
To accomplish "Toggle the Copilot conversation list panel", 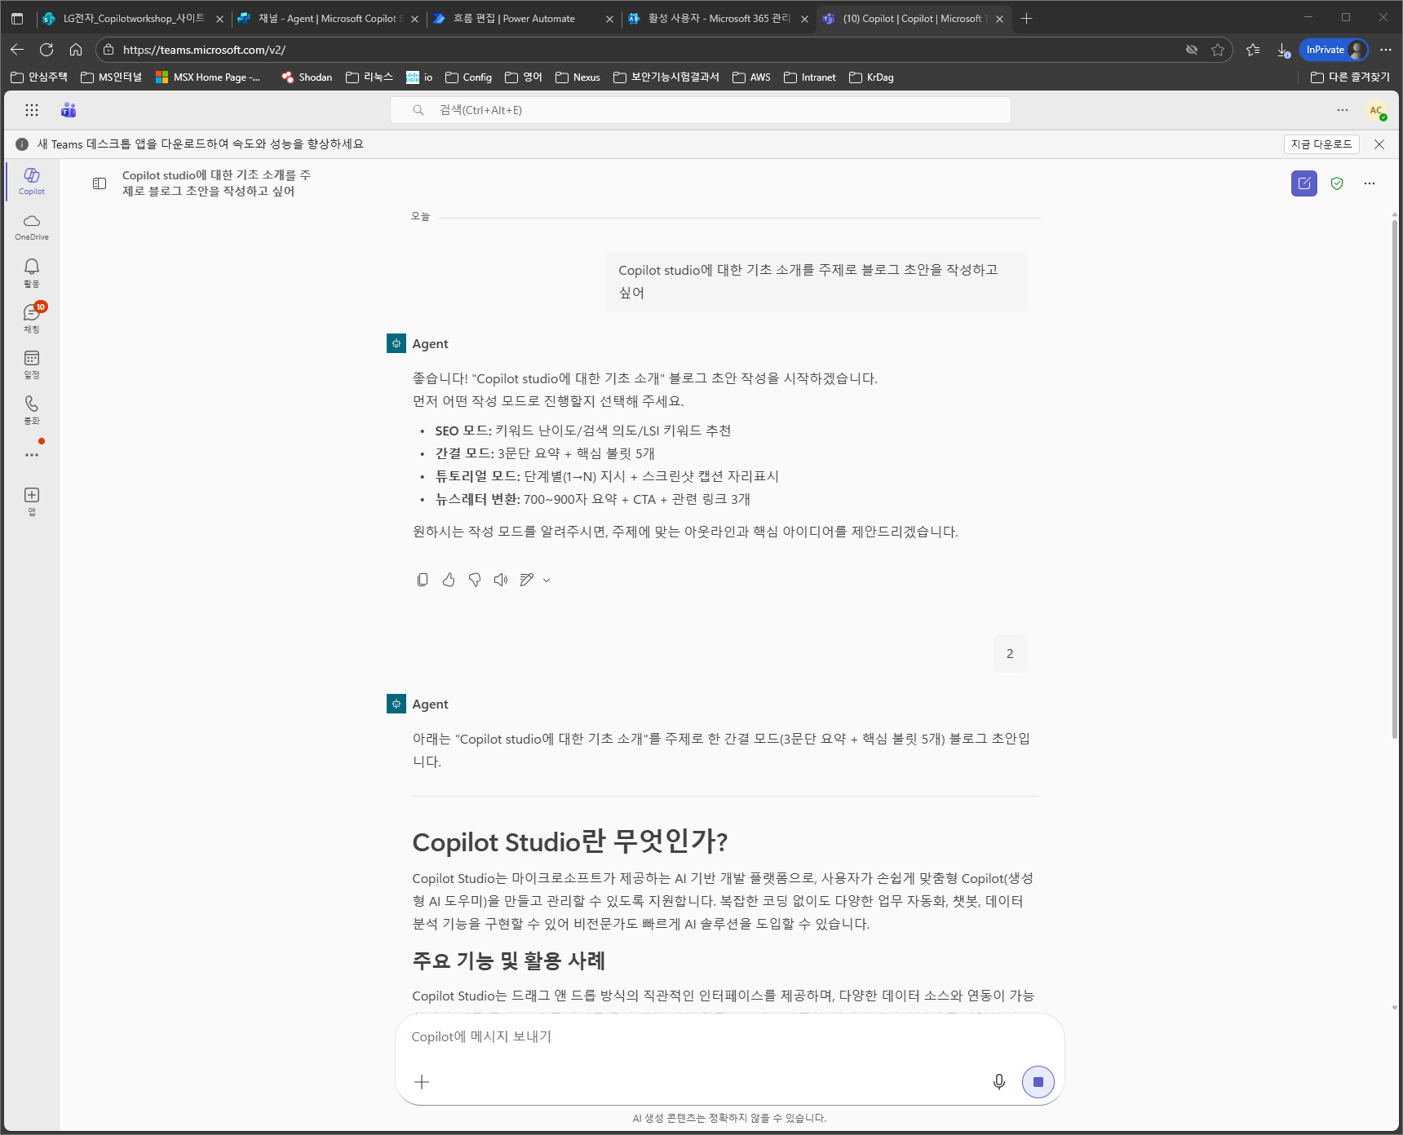I will point(100,183).
